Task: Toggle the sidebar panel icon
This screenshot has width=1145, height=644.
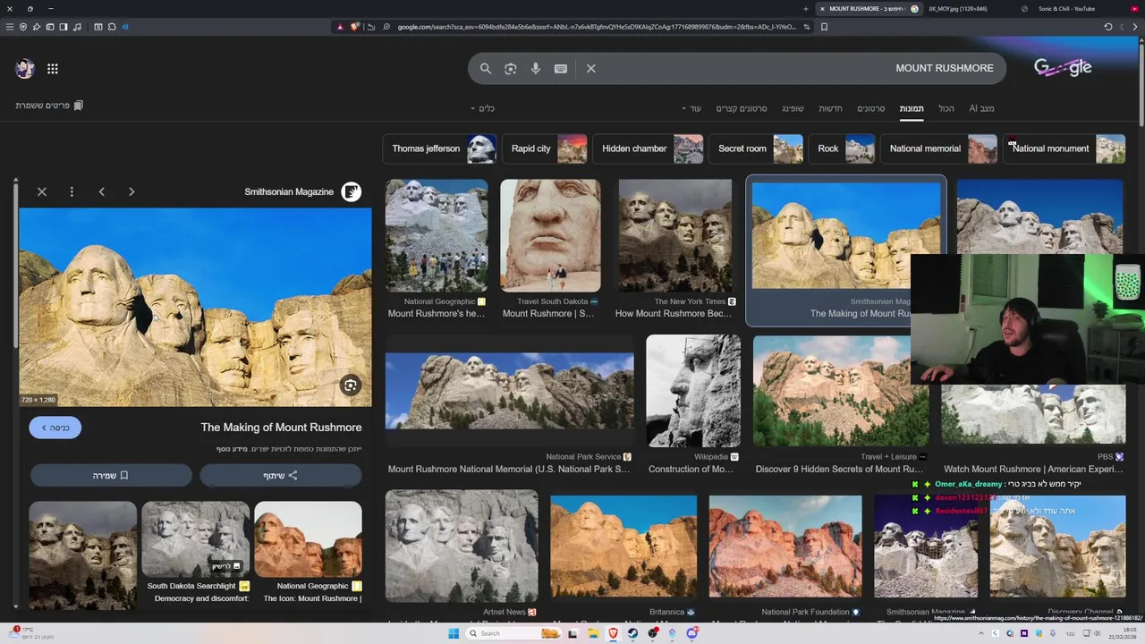Action: (x=63, y=27)
